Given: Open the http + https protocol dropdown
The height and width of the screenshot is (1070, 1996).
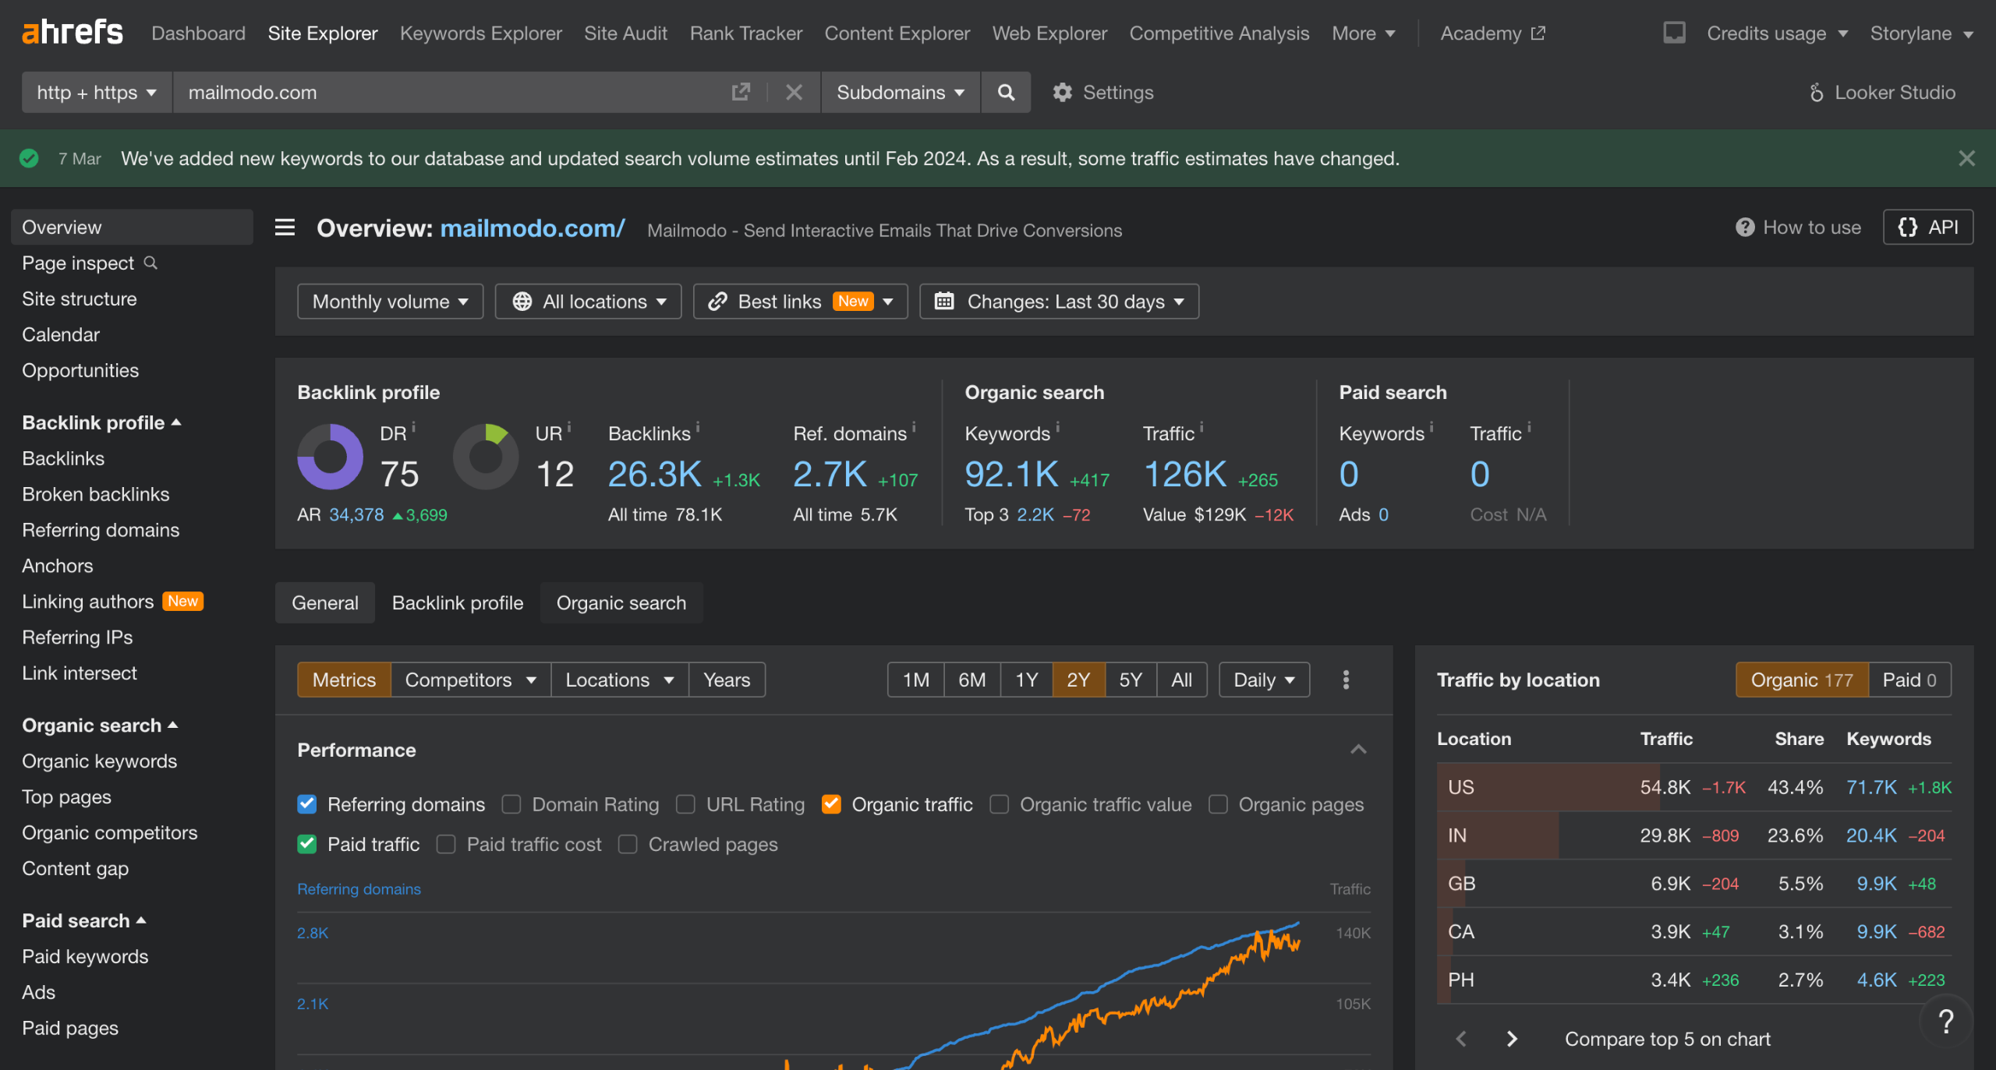Looking at the screenshot, I should 97,92.
